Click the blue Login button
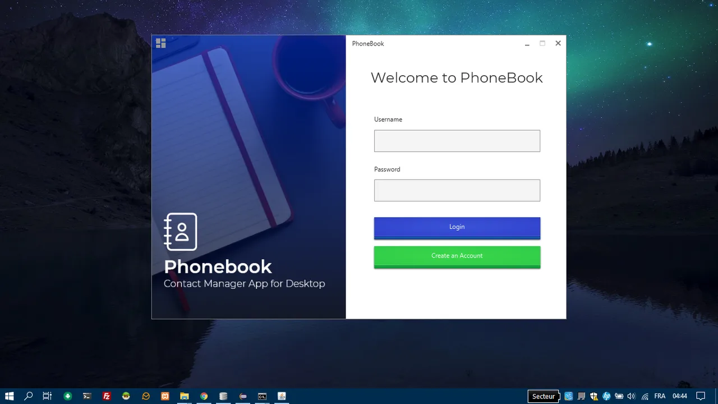 [x=457, y=228]
